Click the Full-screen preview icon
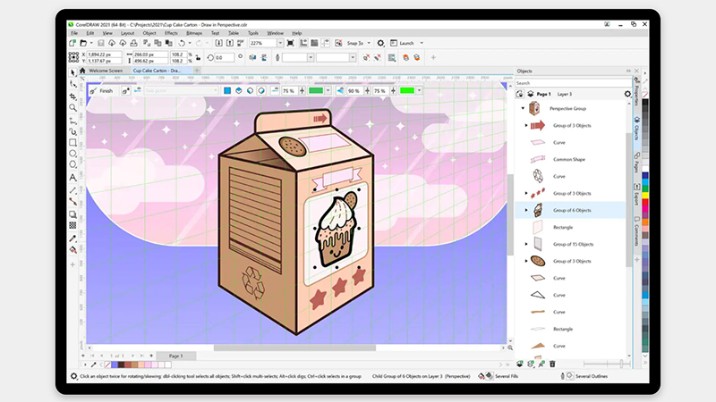Image resolution: width=716 pixels, height=402 pixels. (290, 43)
